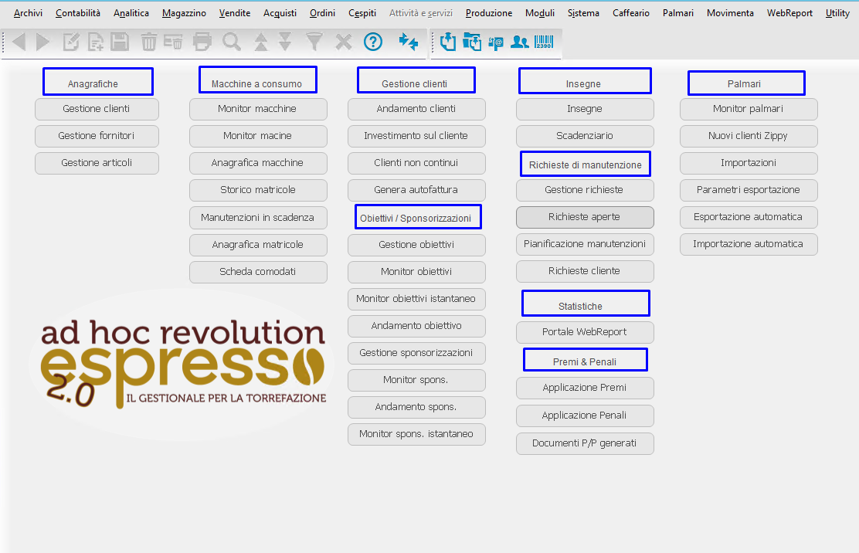Image resolution: width=859 pixels, height=553 pixels.
Task: Click the Monitor macchine button
Action: 258,109
